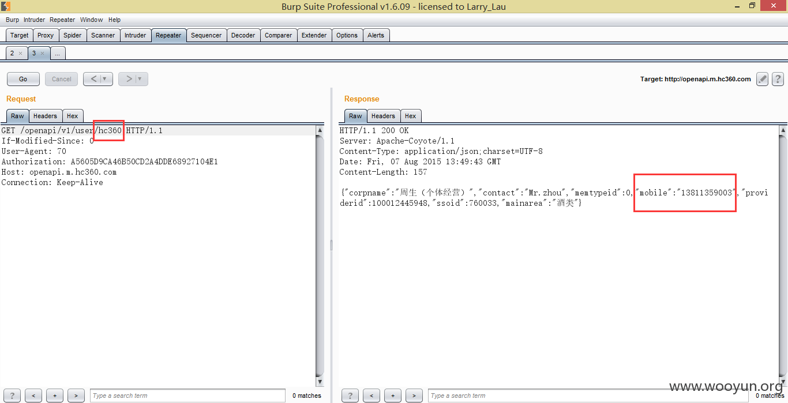The height and width of the screenshot is (403, 788).
Task: Click response search '+' options button
Action: (393, 396)
